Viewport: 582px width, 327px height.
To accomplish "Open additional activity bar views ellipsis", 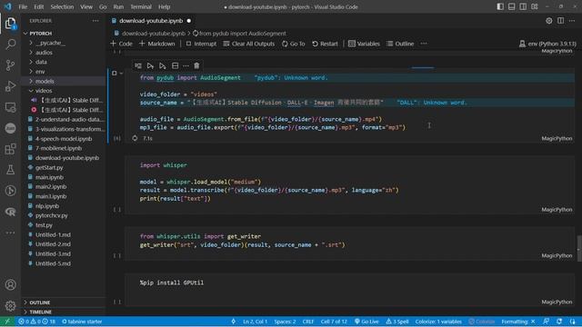I will [x=10, y=233].
